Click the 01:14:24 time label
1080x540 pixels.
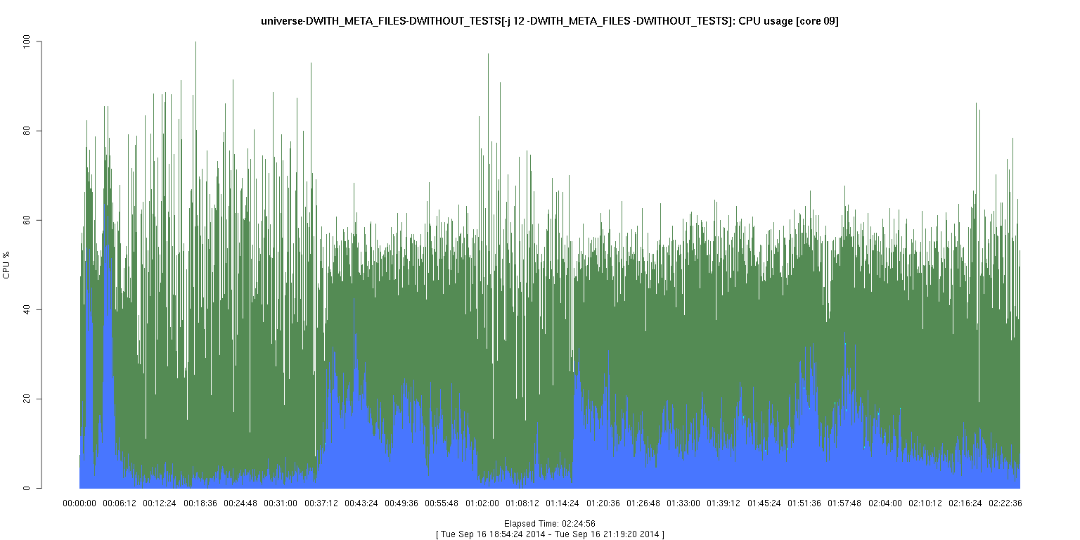pyautogui.click(x=562, y=503)
